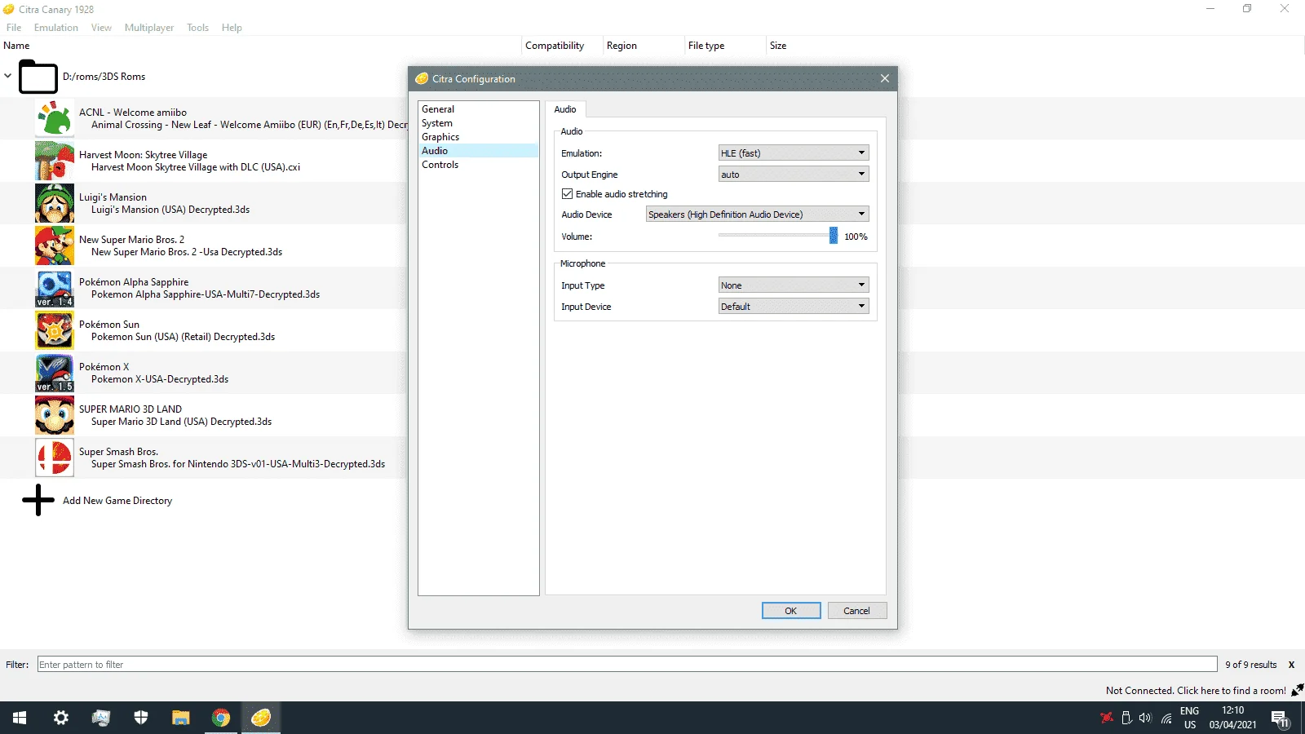Screen dimensions: 1305x734
Task: Select the Audio tab in configuration
Action: point(565,109)
